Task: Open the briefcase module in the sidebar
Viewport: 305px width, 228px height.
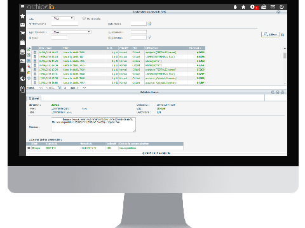Action: pos(22,25)
